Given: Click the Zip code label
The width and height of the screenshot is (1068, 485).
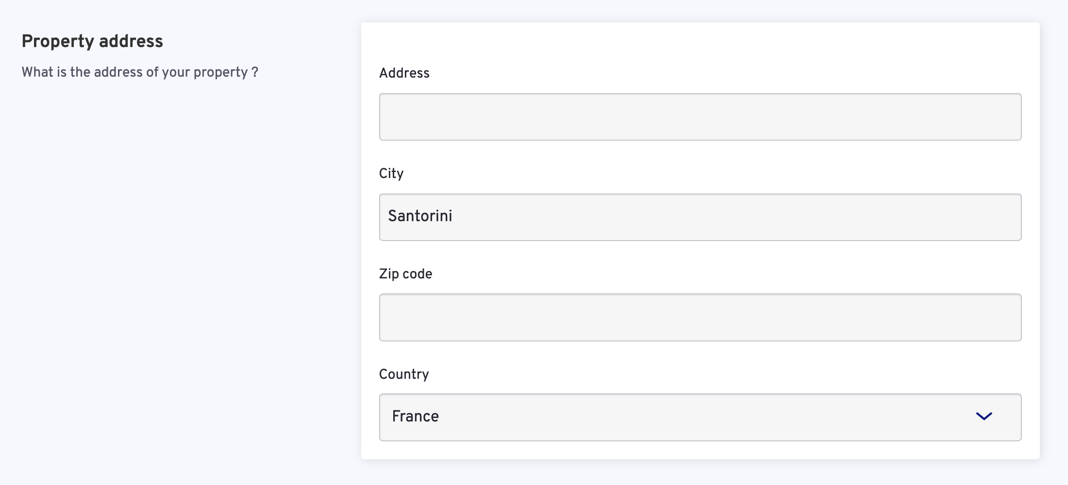Looking at the screenshot, I should [x=405, y=274].
